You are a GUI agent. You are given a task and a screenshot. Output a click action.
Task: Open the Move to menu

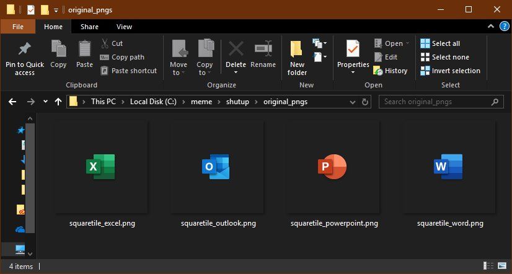click(179, 58)
